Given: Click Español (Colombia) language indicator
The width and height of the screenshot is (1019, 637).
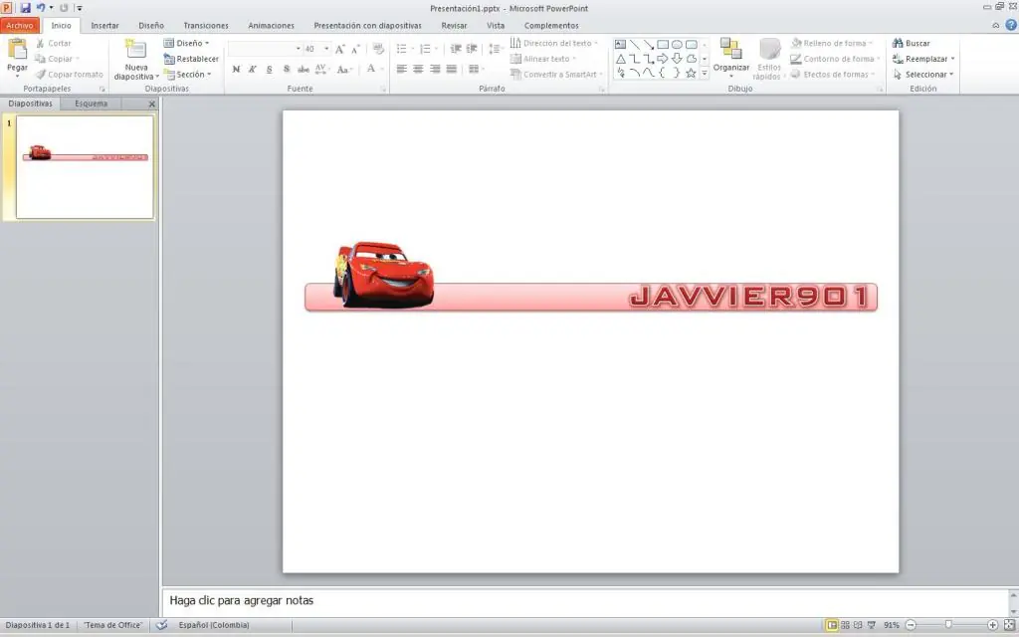Looking at the screenshot, I should [214, 625].
